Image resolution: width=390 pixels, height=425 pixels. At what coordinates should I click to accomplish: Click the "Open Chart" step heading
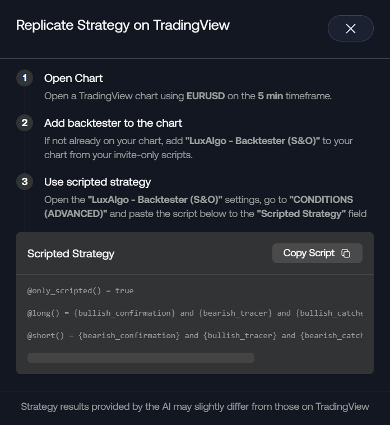(x=73, y=78)
